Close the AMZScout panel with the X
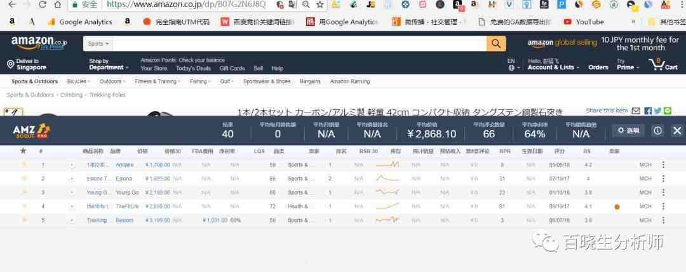Image resolution: width=686 pixels, height=272 pixels. [x=677, y=130]
